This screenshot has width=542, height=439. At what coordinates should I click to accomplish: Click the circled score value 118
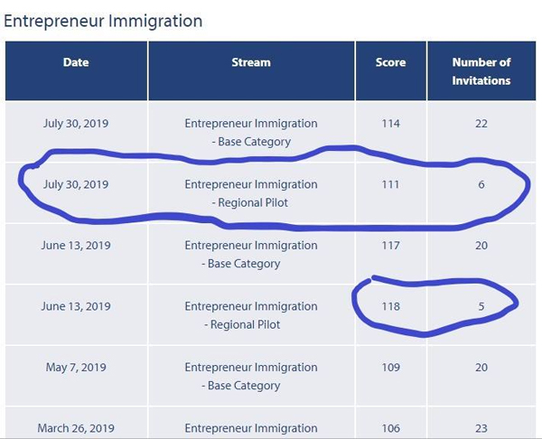click(x=390, y=306)
